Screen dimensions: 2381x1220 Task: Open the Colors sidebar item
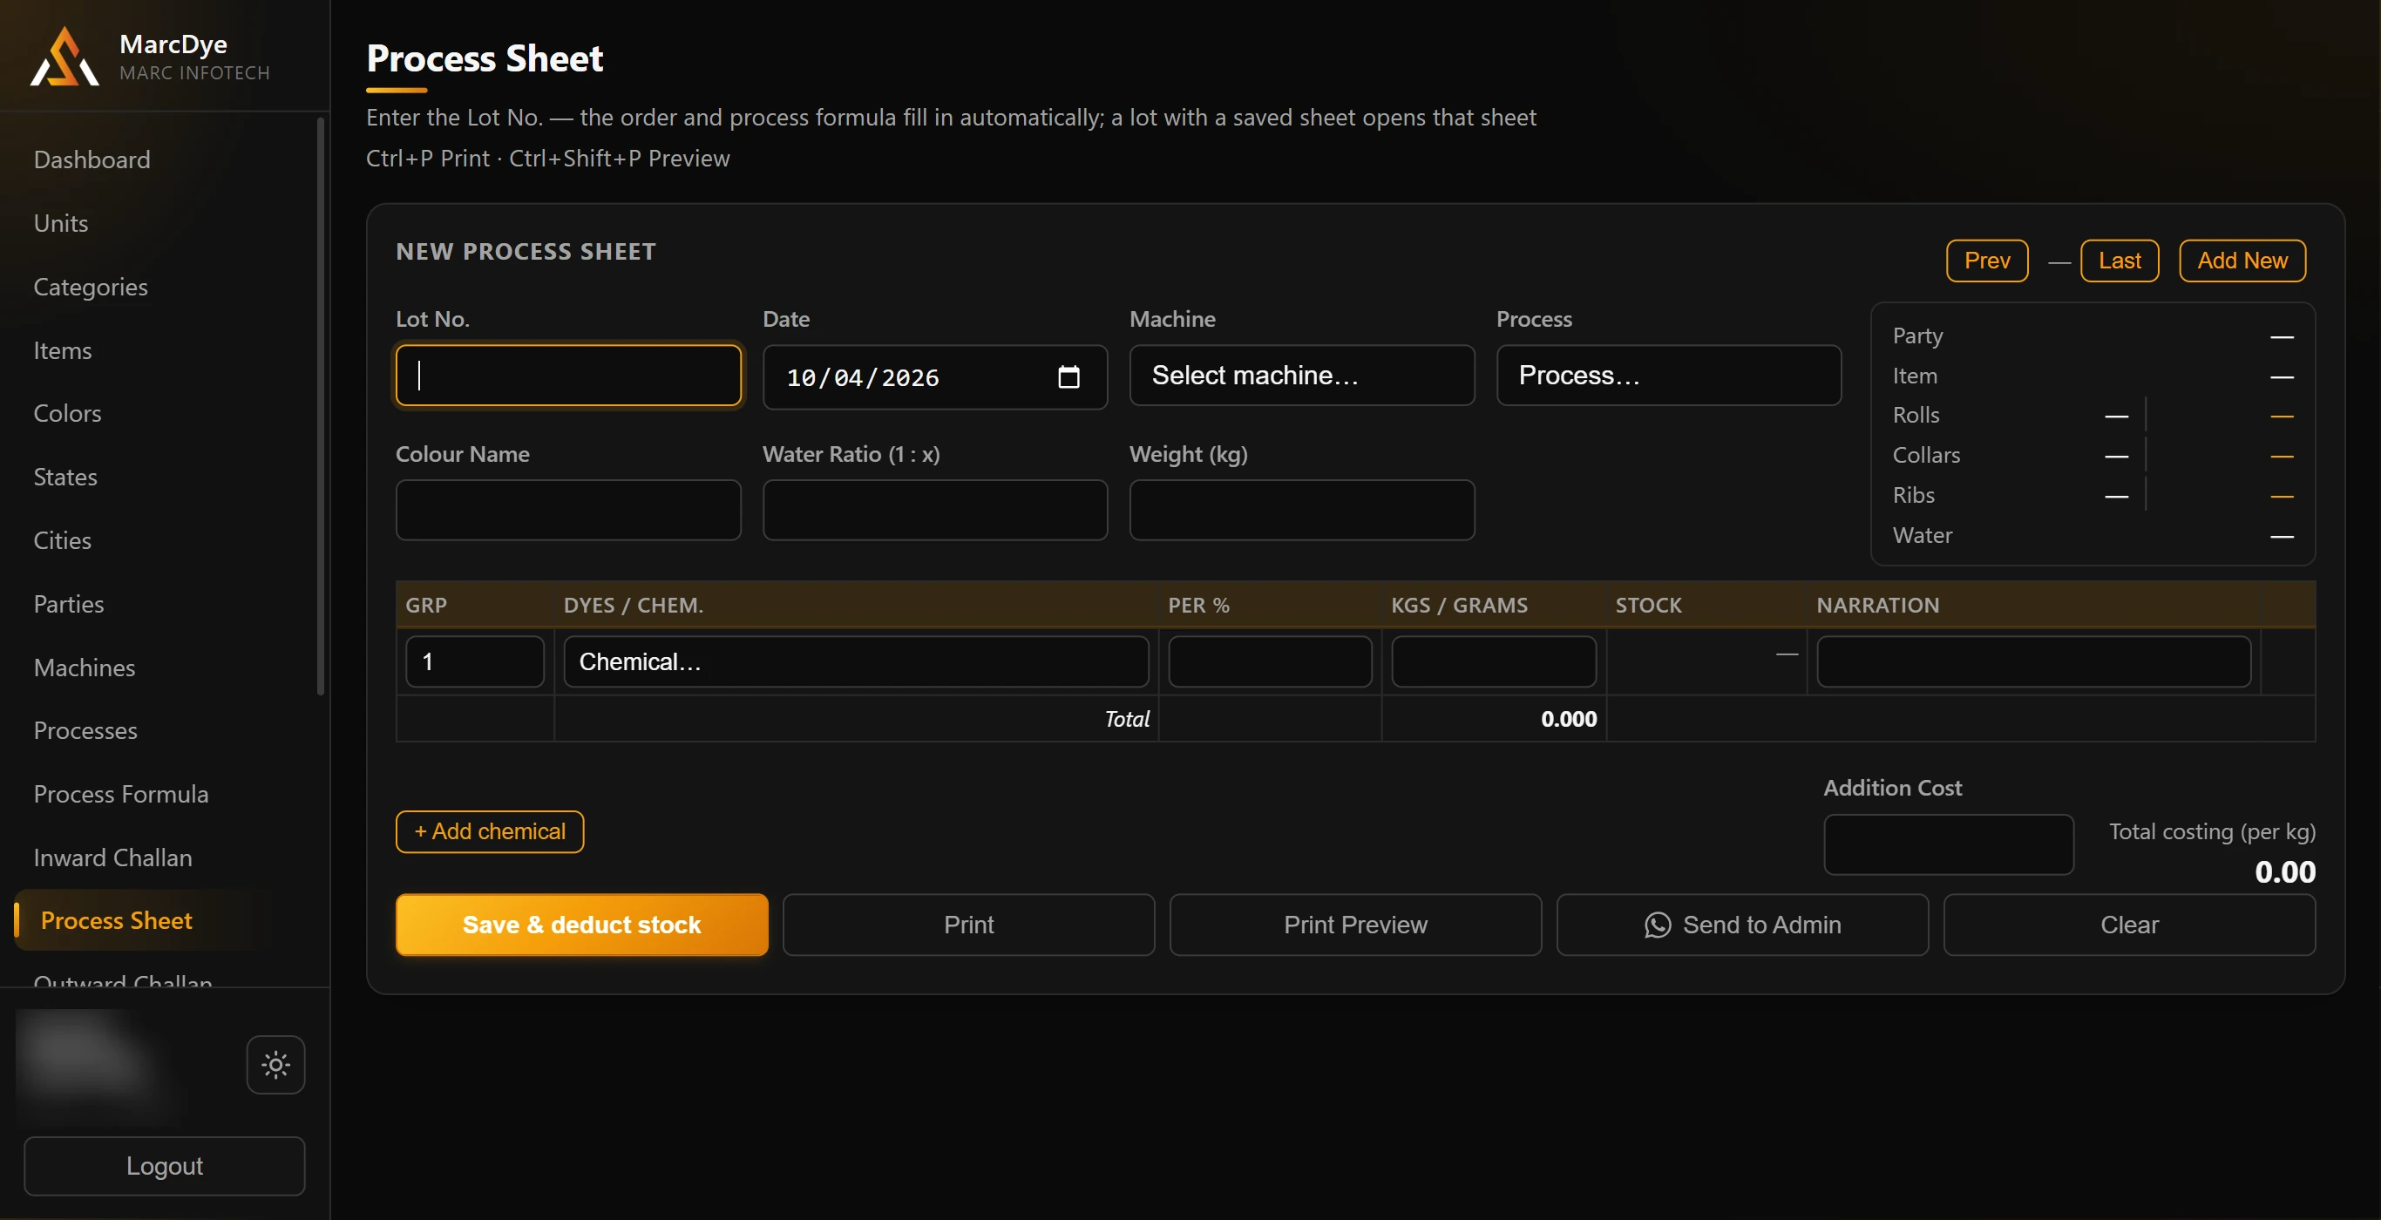[x=67, y=413]
